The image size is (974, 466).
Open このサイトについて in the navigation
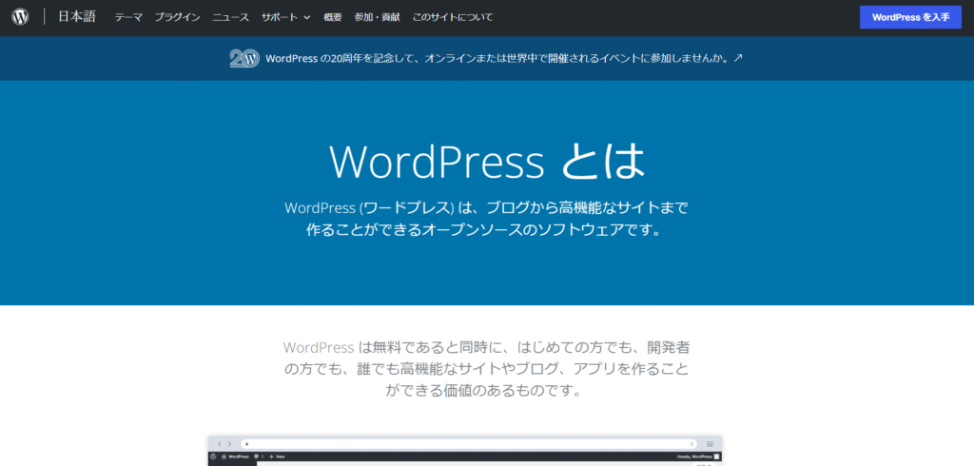tap(453, 17)
